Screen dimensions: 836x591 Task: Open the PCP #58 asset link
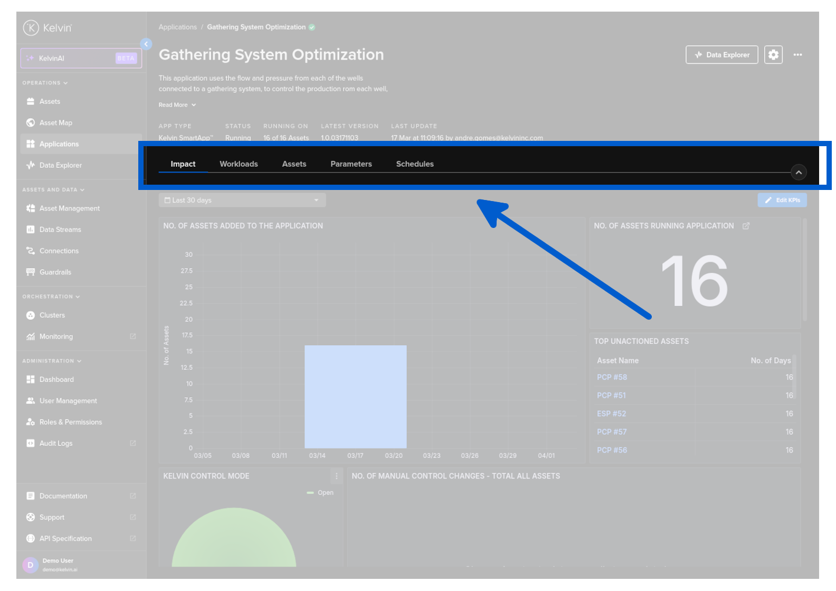coord(612,377)
